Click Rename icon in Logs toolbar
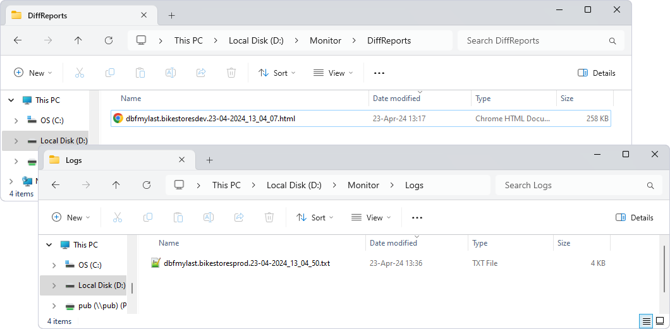This screenshot has width=670, height=329. 209,218
